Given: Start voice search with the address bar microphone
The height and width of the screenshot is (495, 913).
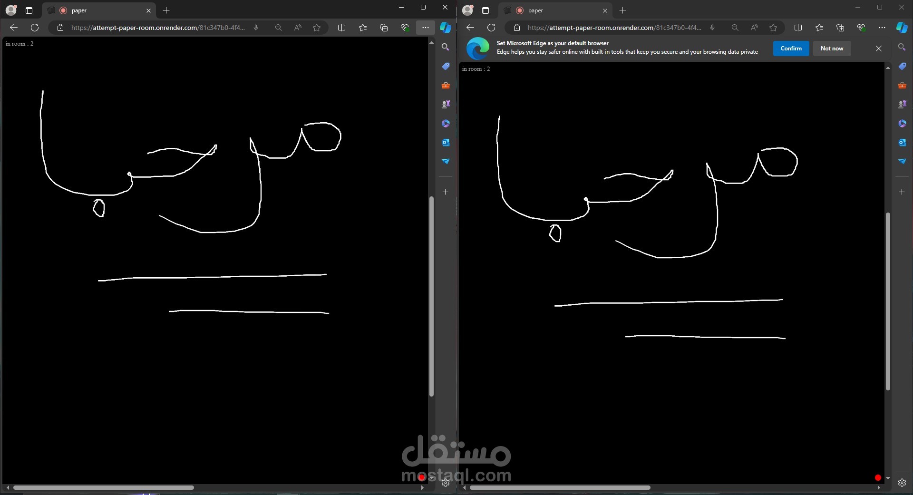Looking at the screenshot, I should (256, 28).
